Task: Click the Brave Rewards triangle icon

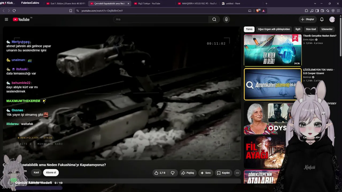Action: coord(263,11)
